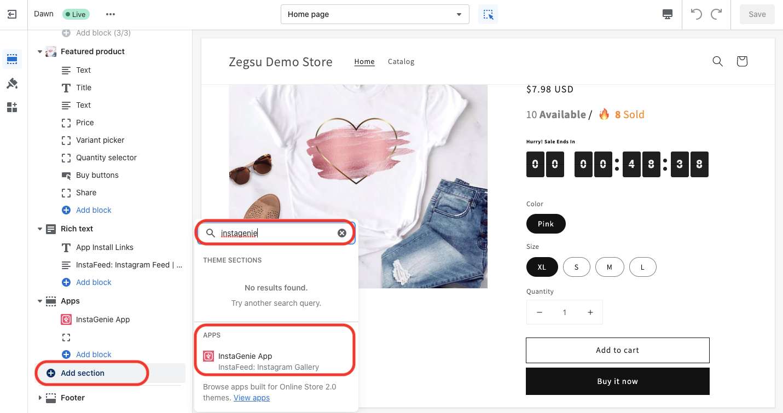This screenshot has height=413, width=783.
Task: Click the View apps link
Action: (x=252, y=398)
